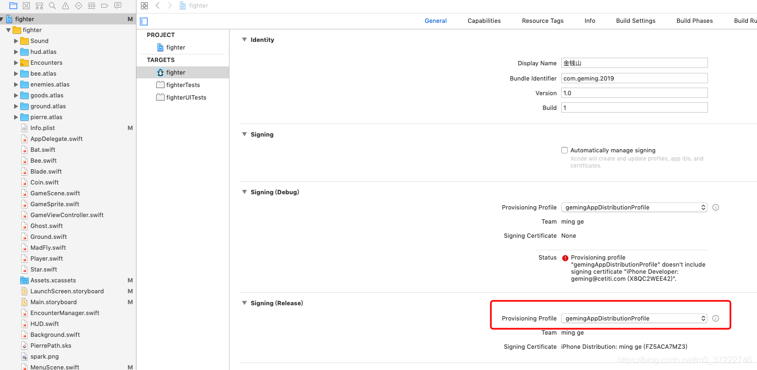Image resolution: width=757 pixels, height=370 pixels.
Task: Open the Source Control navigator
Action: 27,5
